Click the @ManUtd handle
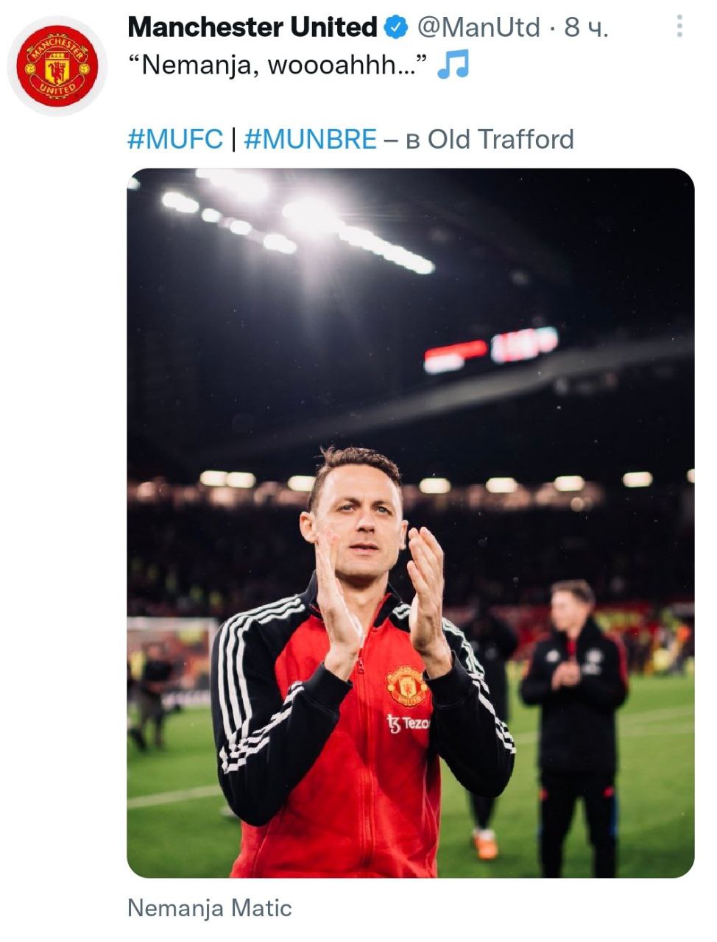The width and height of the screenshot is (717, 942). click(479, 28)
